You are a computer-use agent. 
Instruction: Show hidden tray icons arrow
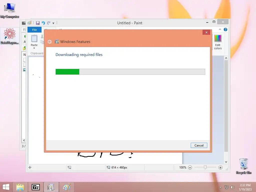[220, 187]
